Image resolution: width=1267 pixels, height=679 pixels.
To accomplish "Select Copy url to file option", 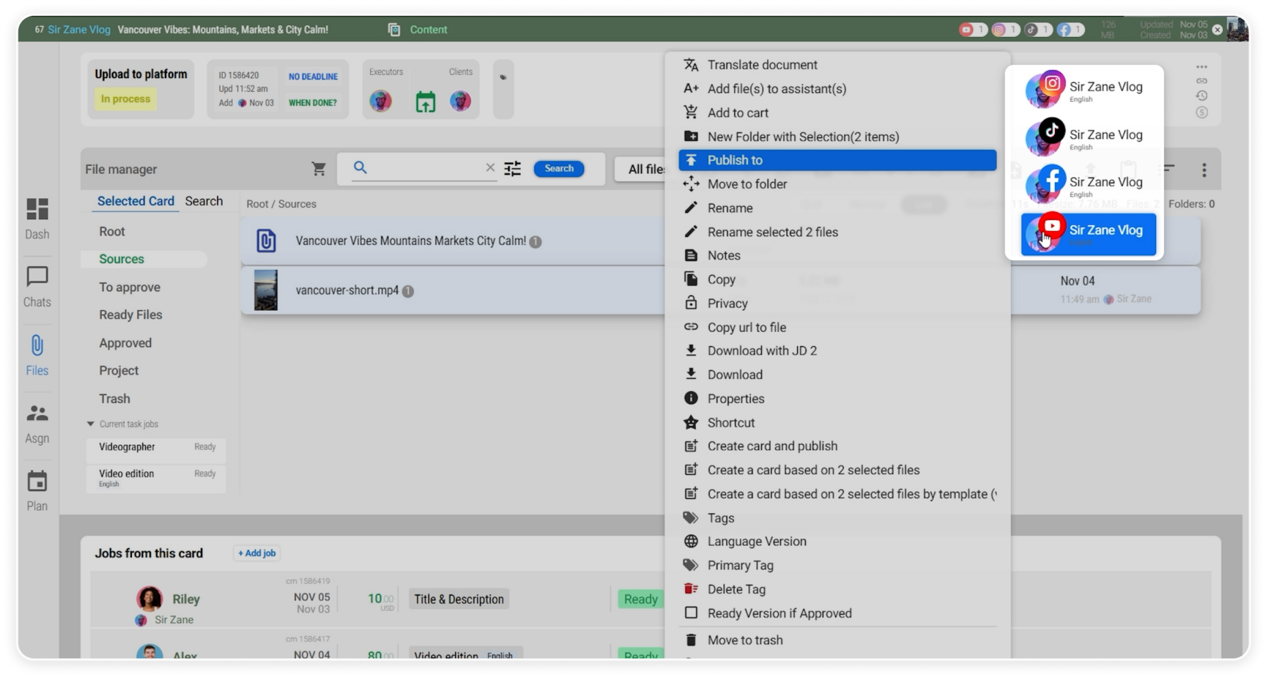I will tap(746, 327).
